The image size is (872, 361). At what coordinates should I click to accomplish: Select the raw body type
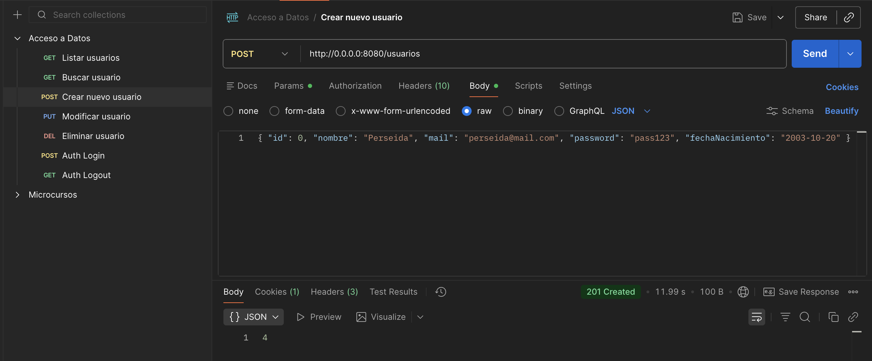tap(467, 111)
